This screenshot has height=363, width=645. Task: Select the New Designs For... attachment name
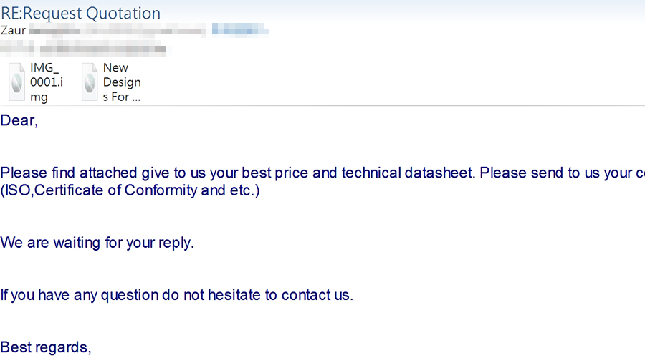(122, 82)
